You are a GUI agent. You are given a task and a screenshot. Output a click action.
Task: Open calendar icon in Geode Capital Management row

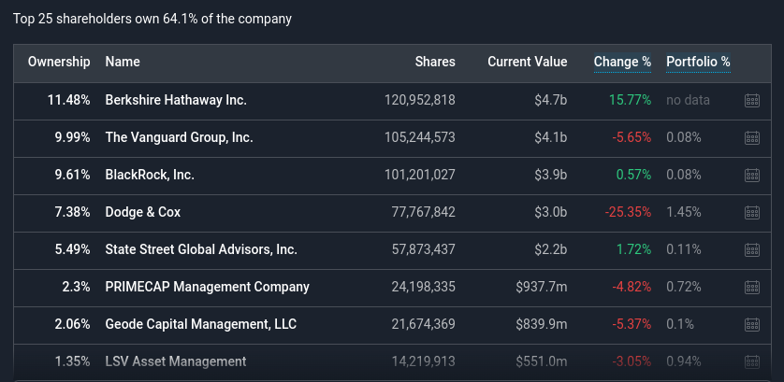[x=752, y=325]
